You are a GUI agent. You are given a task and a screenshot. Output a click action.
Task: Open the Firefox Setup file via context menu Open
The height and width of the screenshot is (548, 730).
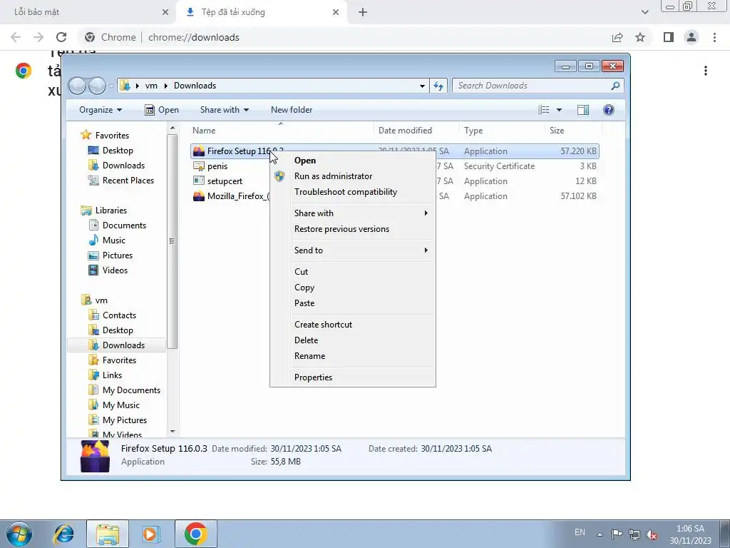305,161
